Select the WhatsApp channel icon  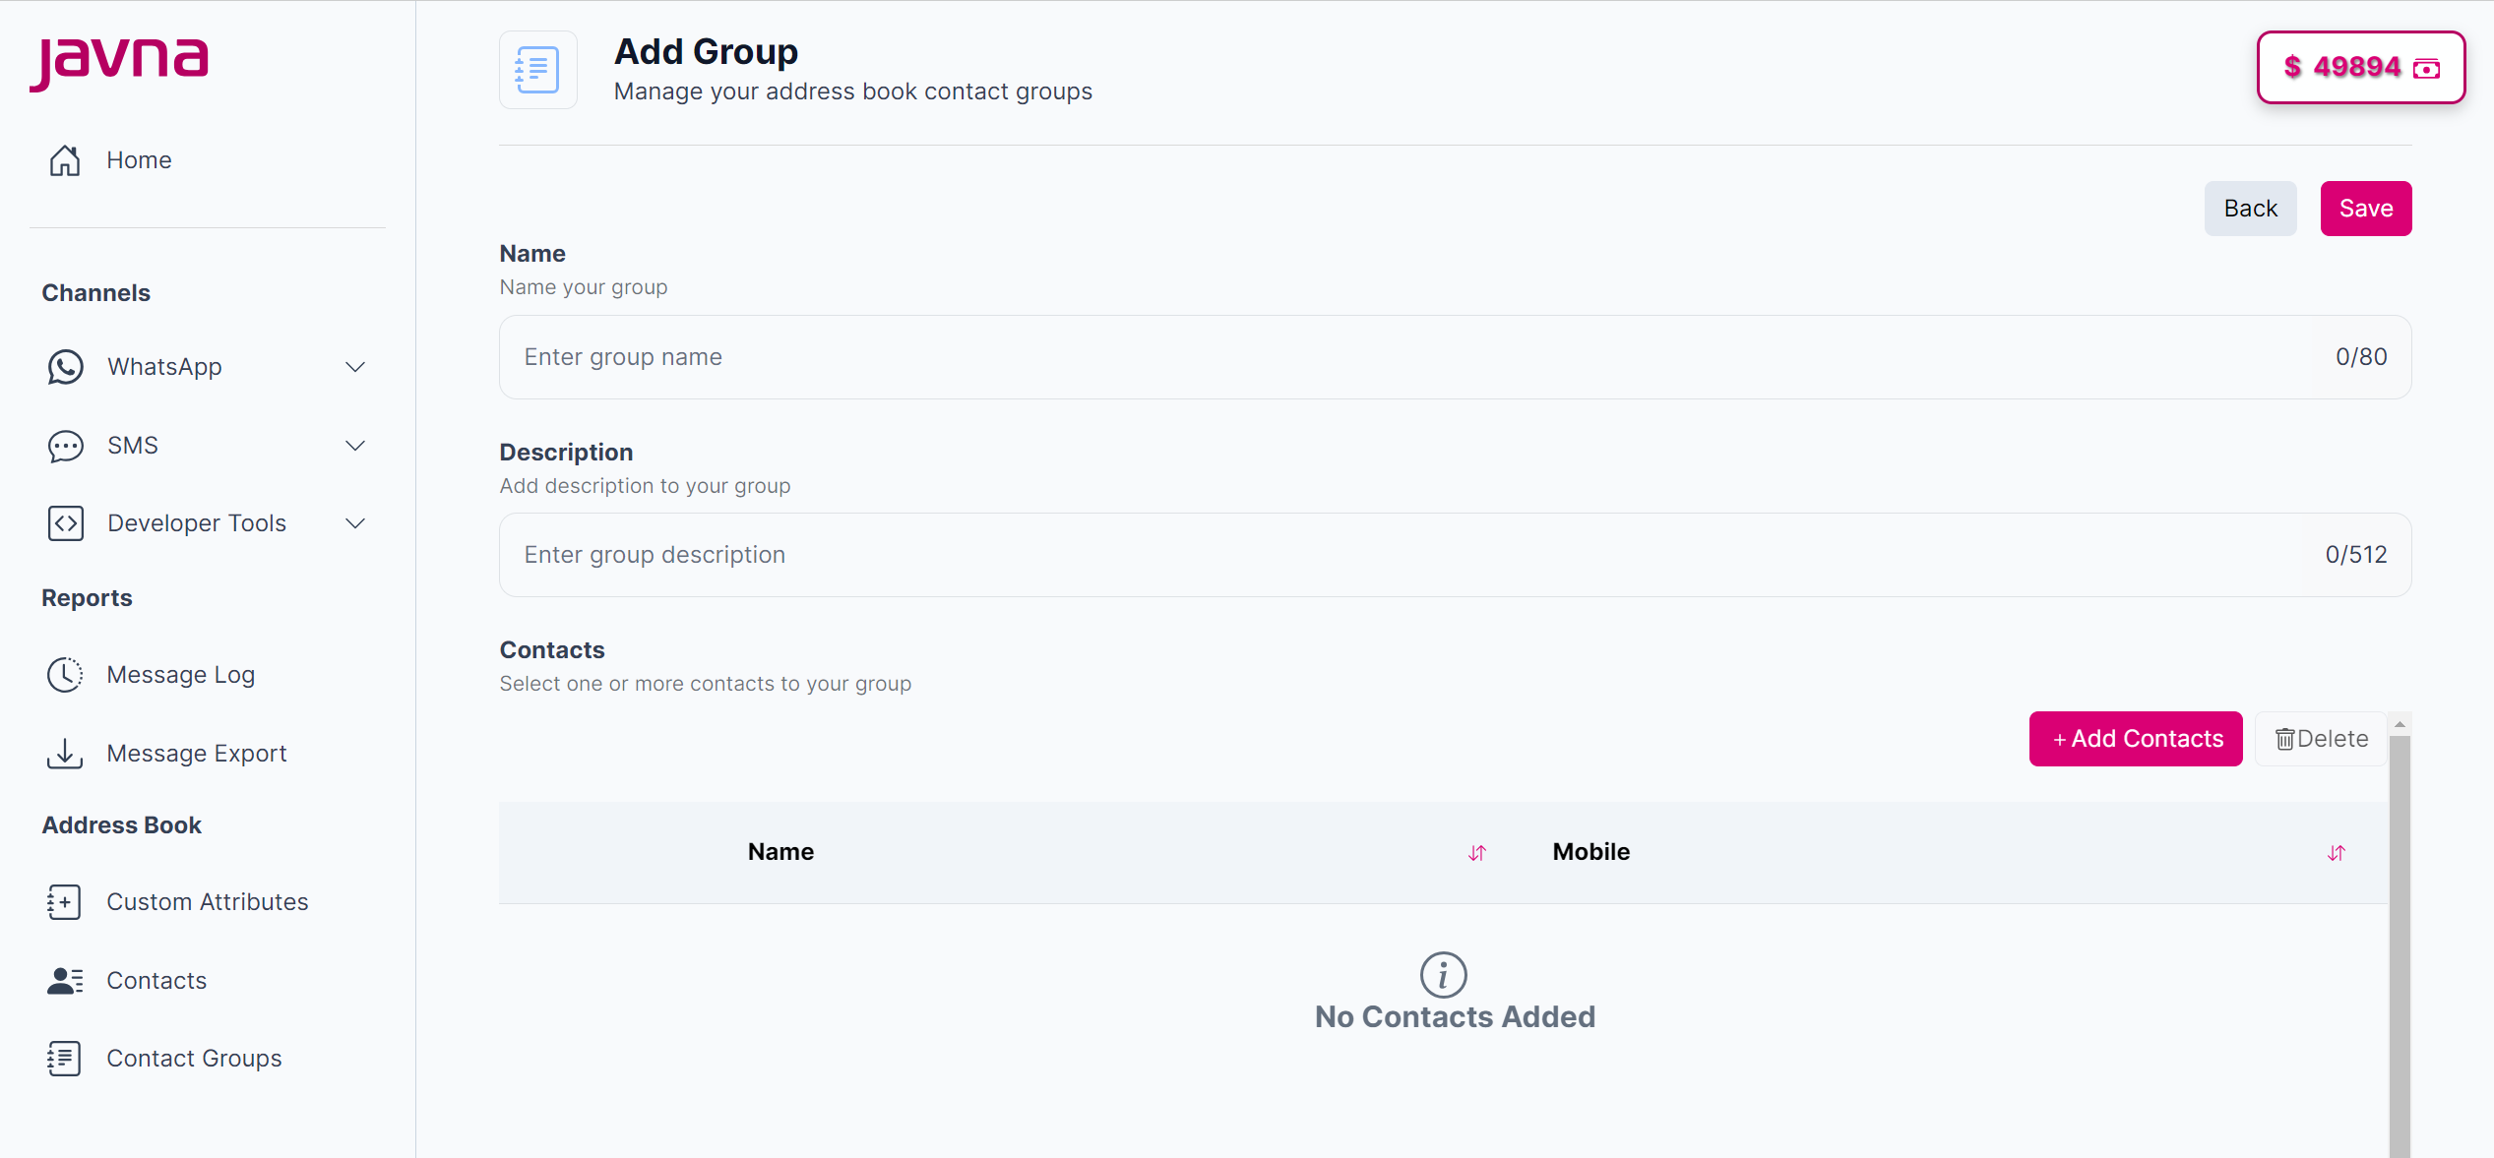[64, 367]
